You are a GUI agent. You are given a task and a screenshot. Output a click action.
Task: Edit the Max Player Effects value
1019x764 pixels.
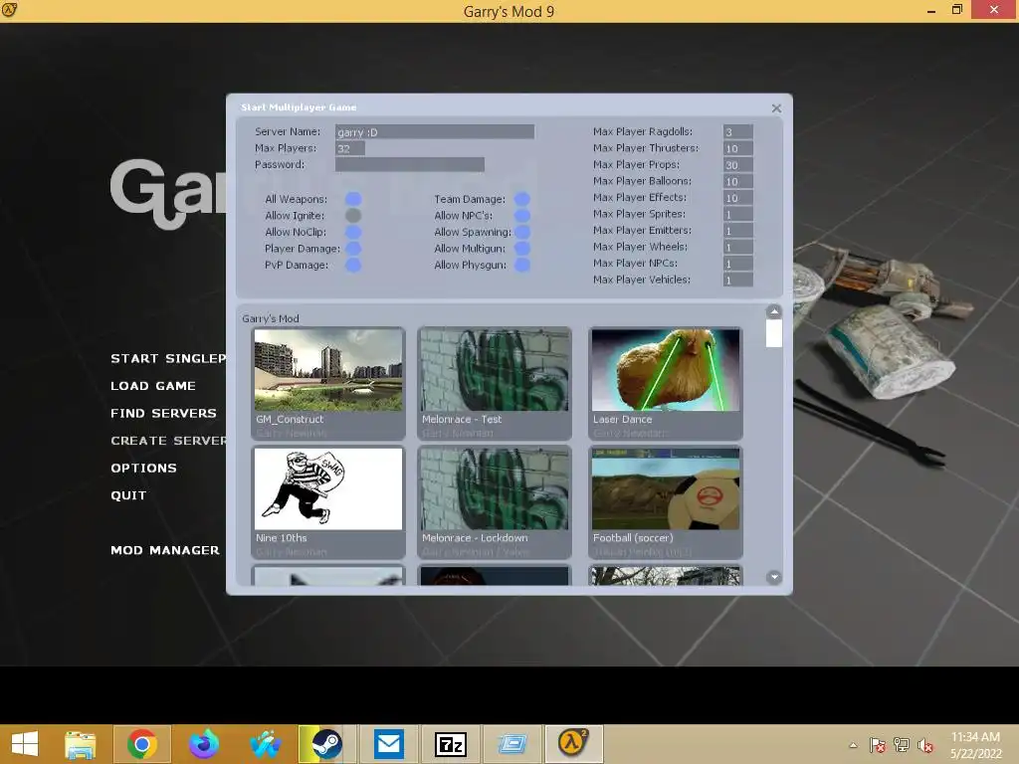(x=738, y=198)
